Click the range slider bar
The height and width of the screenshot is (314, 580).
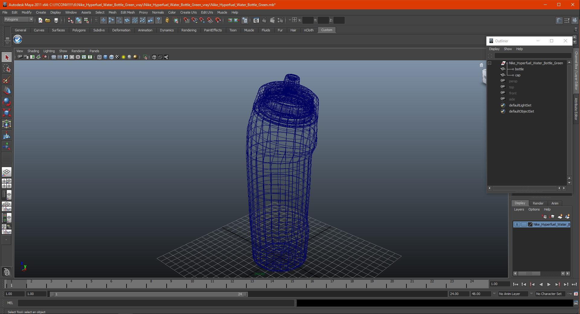tap(149, 294)
